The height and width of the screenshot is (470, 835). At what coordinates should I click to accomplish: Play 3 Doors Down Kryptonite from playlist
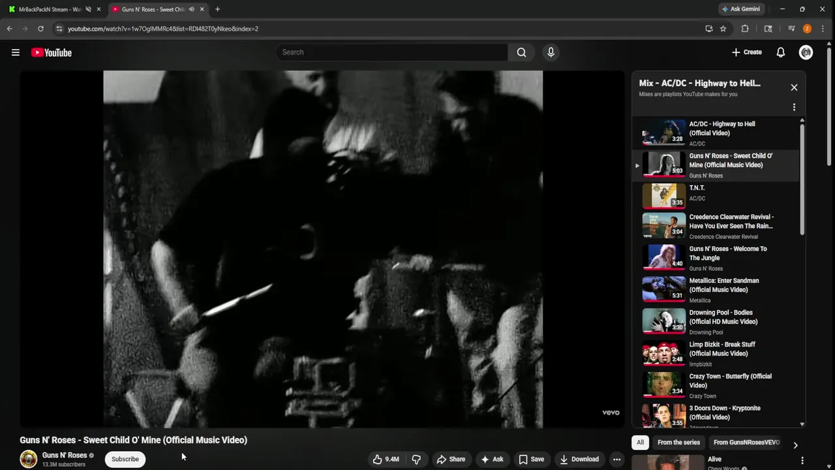(716, 416)
